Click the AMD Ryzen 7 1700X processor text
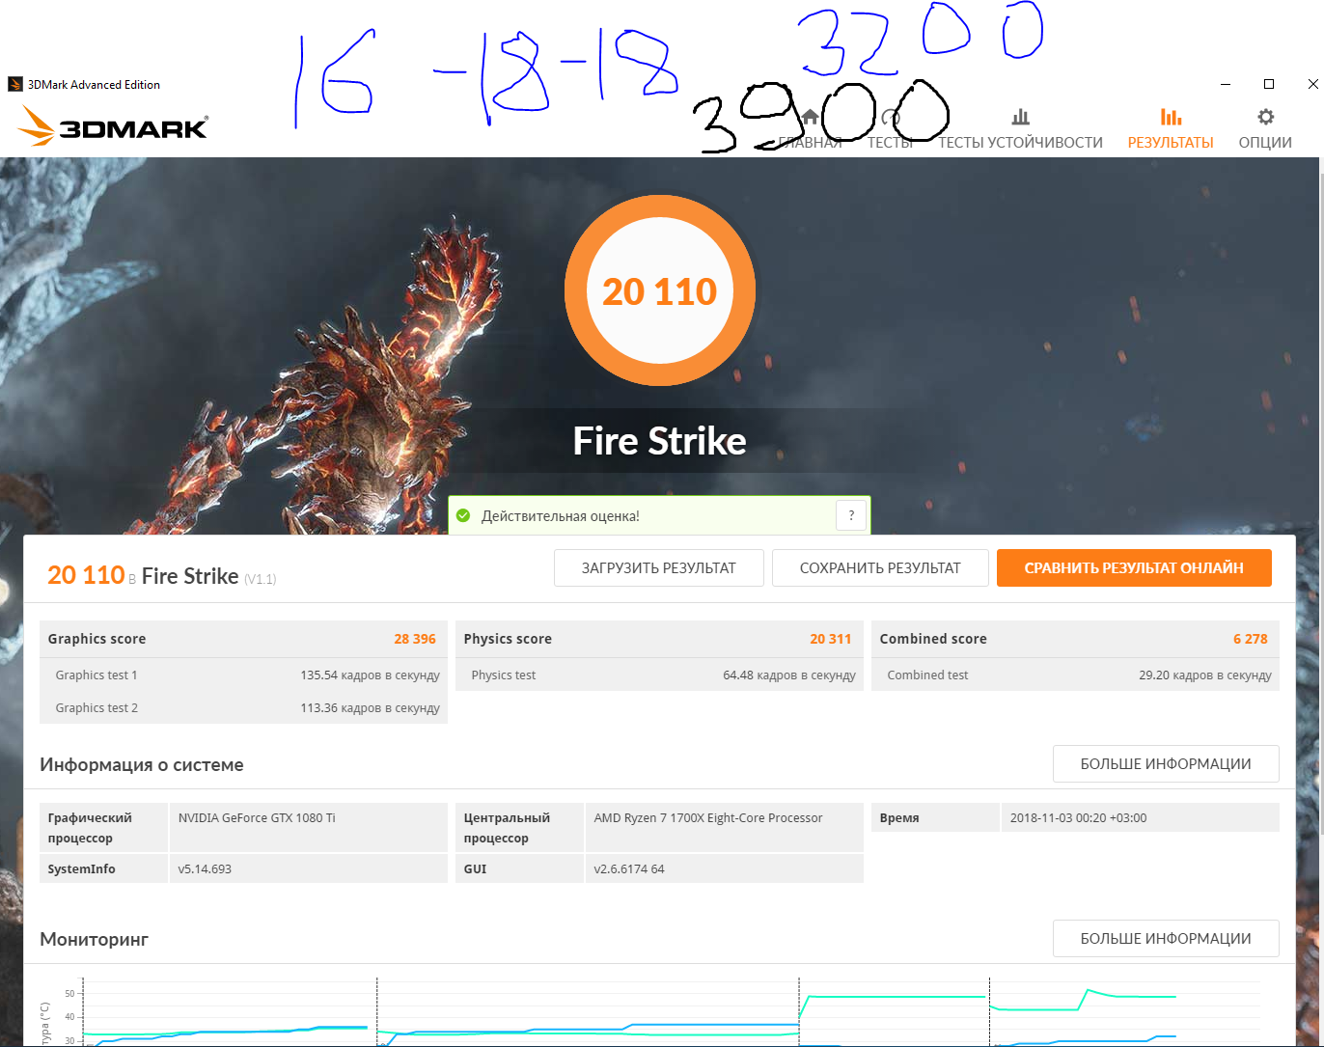 coord(708,817)
